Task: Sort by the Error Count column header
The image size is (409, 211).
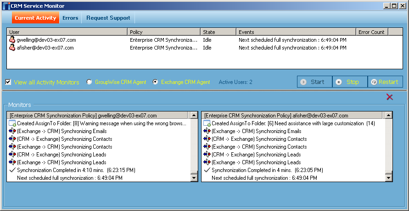Action: [x=372, y=32]
